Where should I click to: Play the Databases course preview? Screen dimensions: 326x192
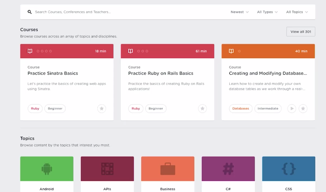[292, 109]
